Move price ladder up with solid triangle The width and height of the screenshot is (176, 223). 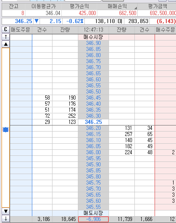point(6,44)
